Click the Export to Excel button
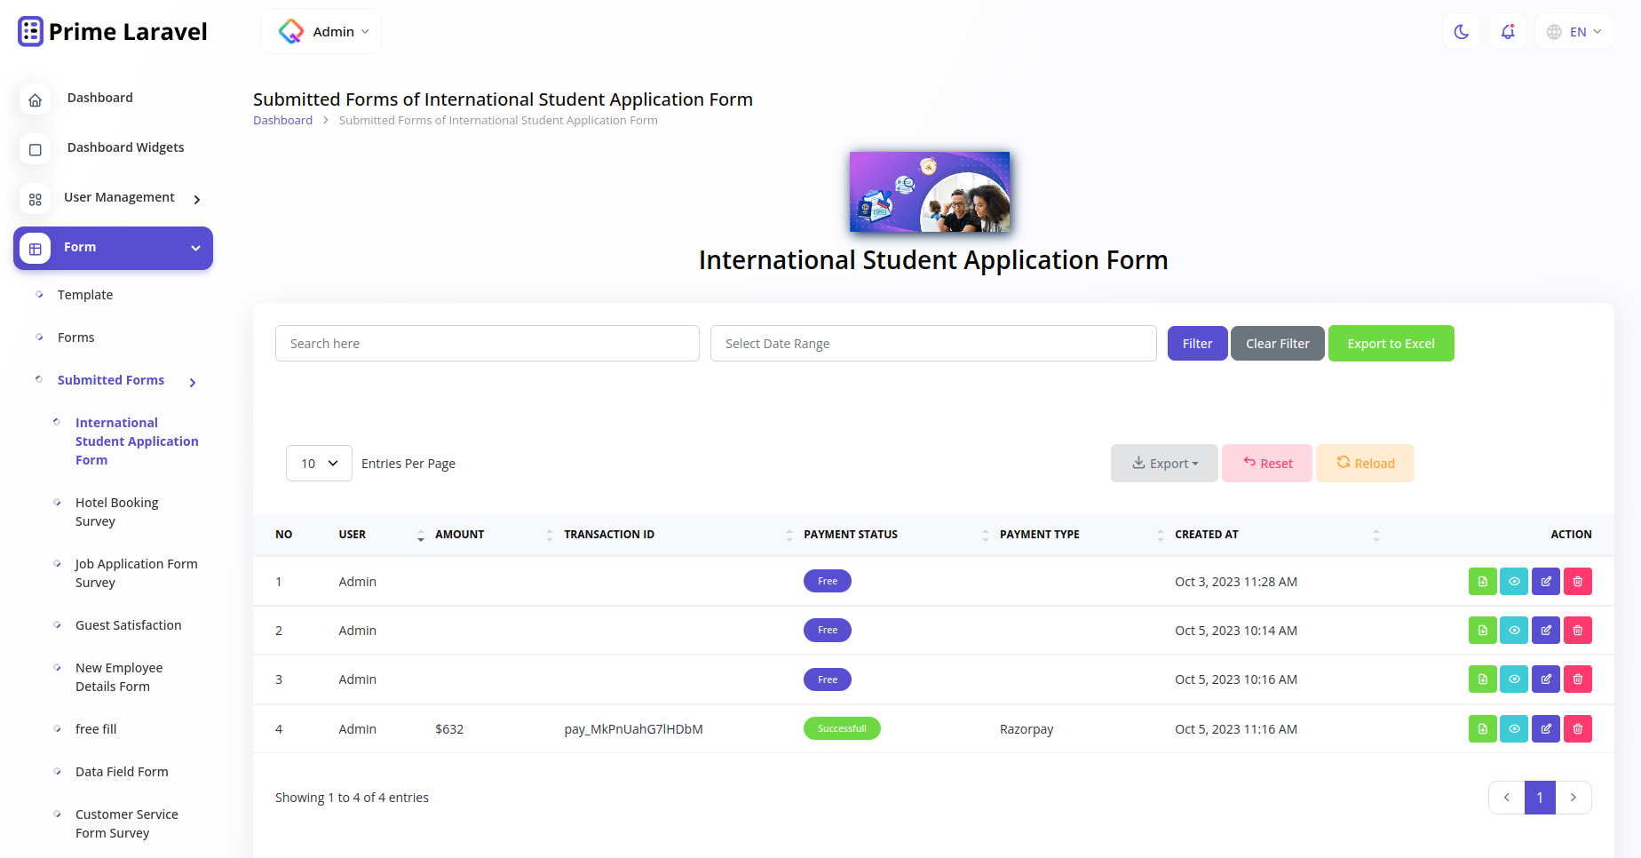The width and height of the screenshot is (1641, 858). [x=1391, y=343]
